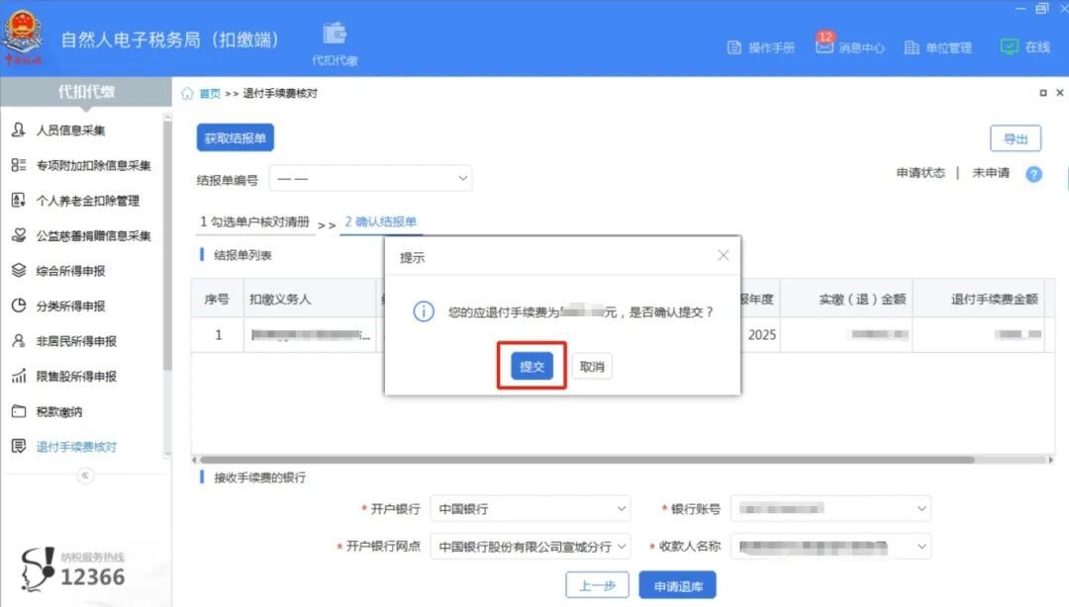Collapse the left sidebar with the « arrow
Viewport: 1069px width, 607px height.
pos(85,476)
